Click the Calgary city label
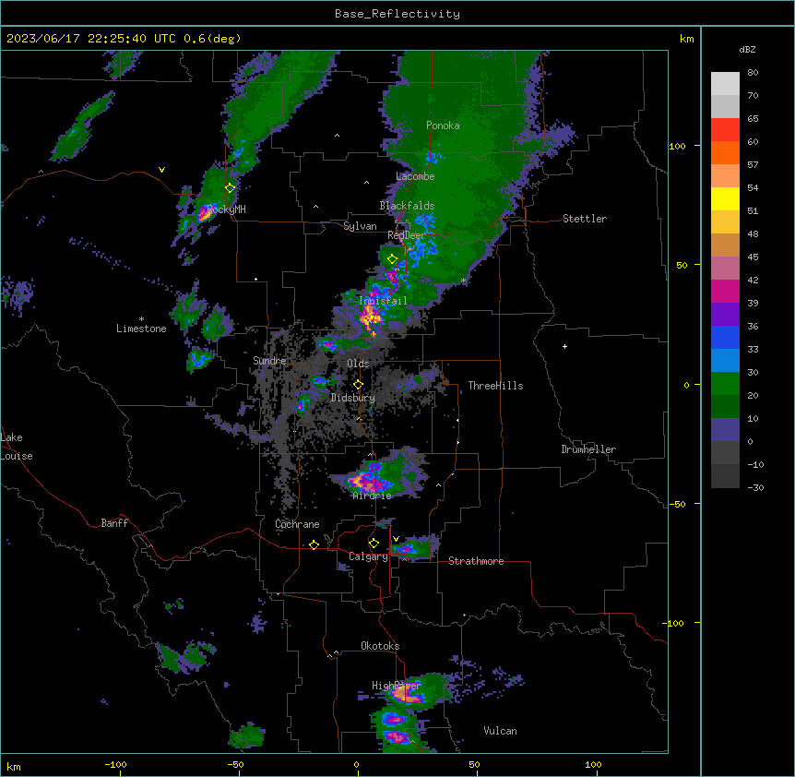 [x=368, y=556]
